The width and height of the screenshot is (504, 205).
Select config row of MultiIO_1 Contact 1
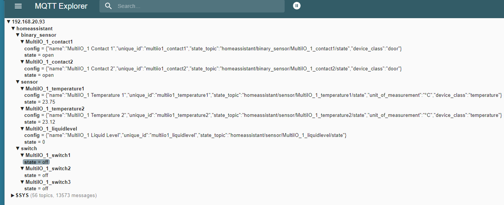(213, 48)
